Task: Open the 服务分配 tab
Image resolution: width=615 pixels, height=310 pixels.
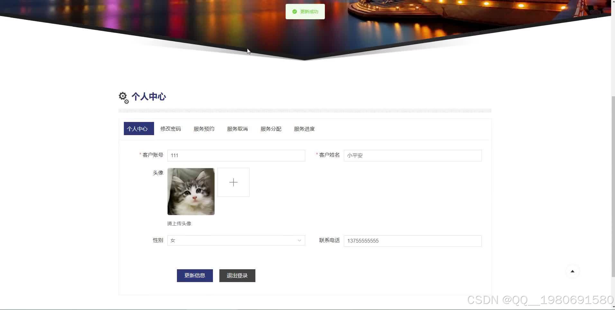Action: click(271, 129)
